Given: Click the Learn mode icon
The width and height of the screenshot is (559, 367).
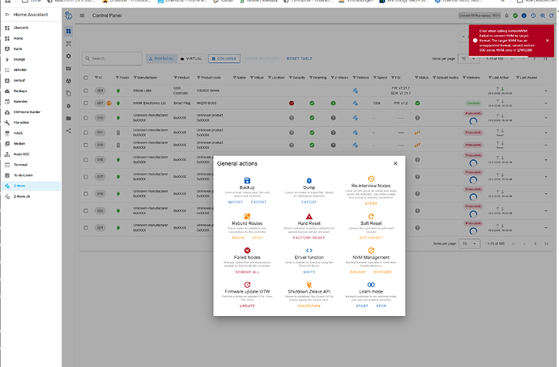Looking at the screenshot, I should click(371, 285).
